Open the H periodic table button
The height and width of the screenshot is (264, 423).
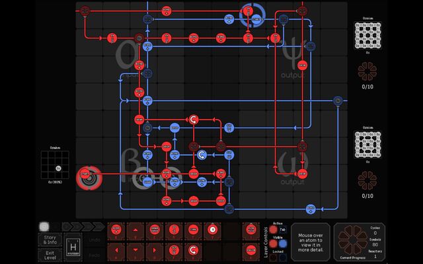(73, 247)
